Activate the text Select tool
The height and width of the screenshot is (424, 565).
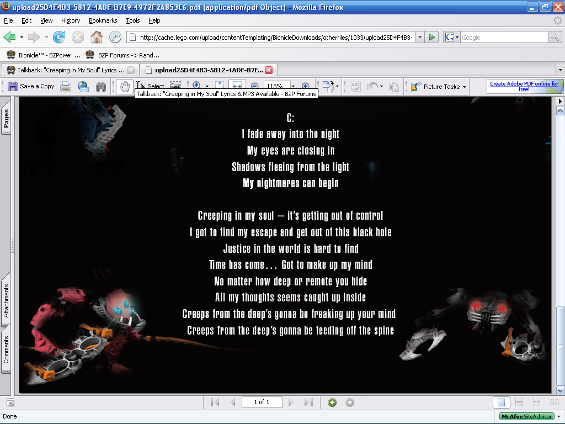pos(151,86)
